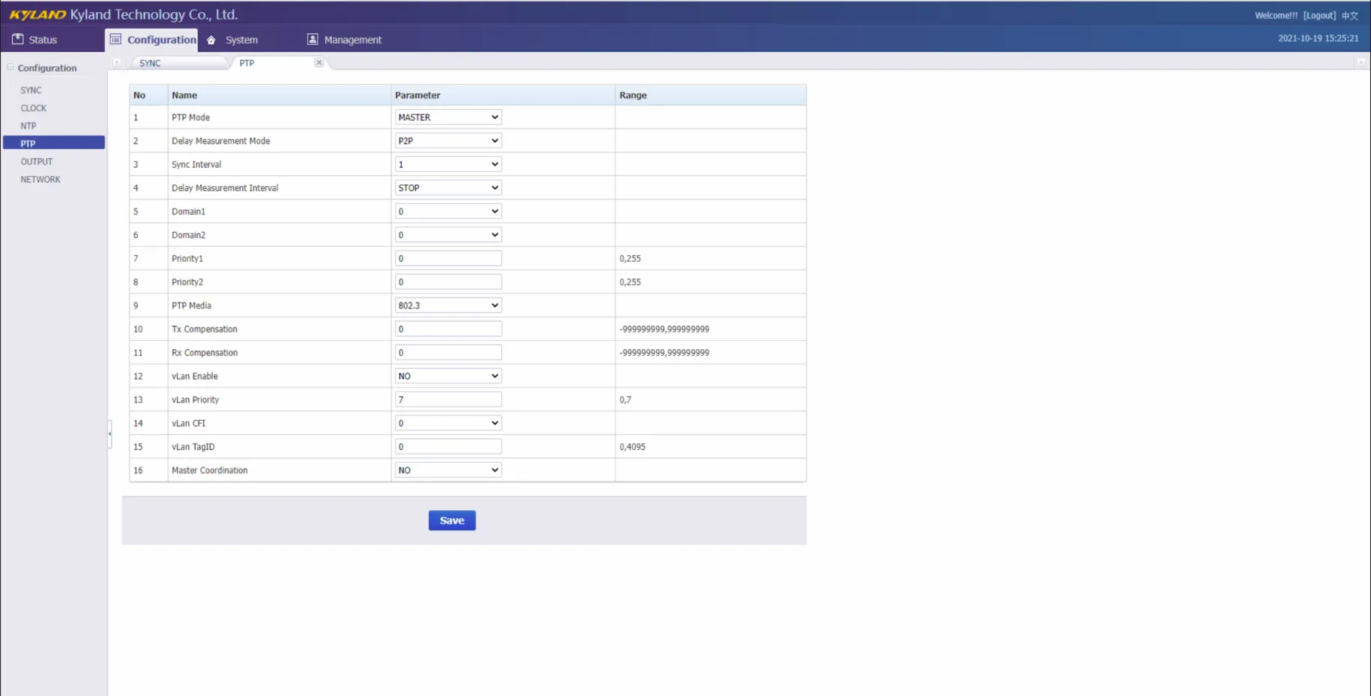Viewport: 1371px width, 696px height.
Task: Click the Logout link
Action: (1320, 15)
